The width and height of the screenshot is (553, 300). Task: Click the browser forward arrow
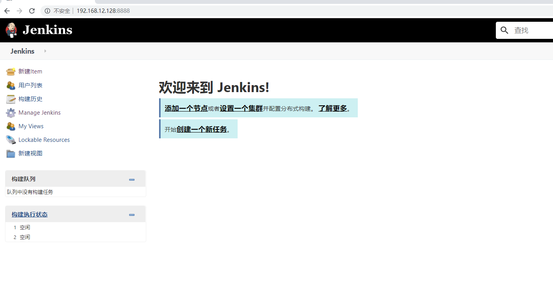pyautogui.click(x=19, y=11)
